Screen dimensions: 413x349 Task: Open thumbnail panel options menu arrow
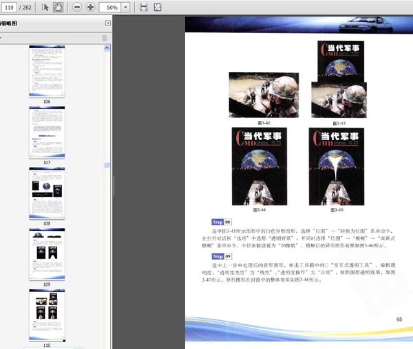coord(1,38)
